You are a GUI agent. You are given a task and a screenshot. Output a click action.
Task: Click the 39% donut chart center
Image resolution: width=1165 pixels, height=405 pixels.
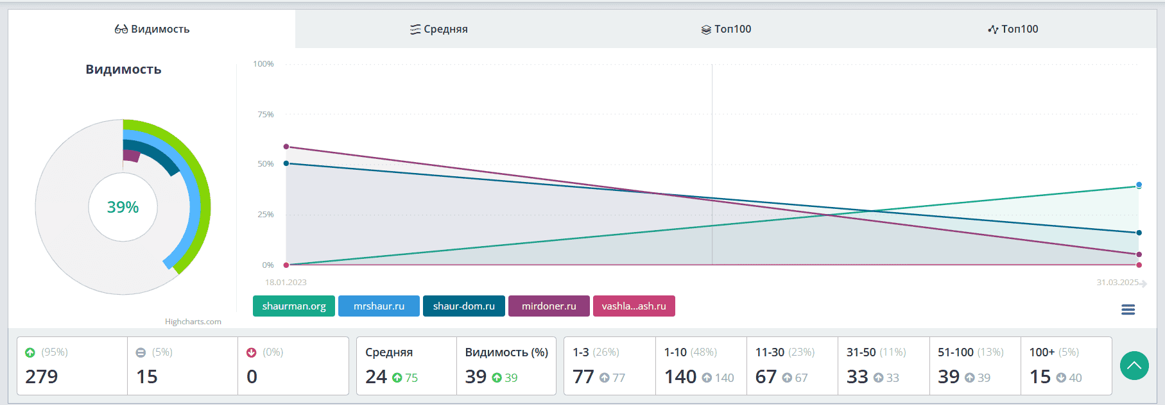tap(123, 207)
